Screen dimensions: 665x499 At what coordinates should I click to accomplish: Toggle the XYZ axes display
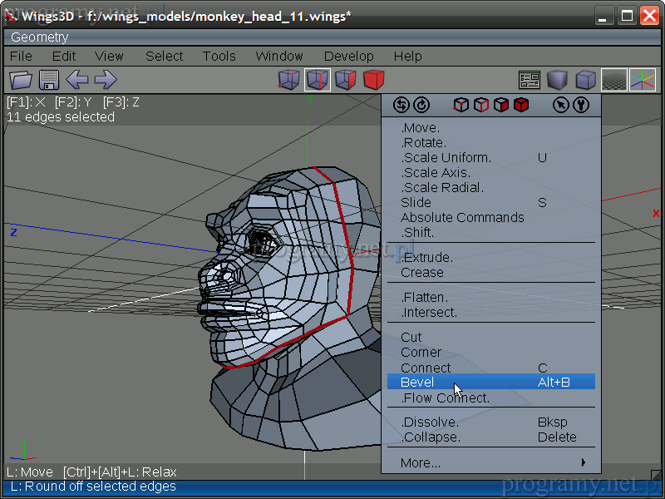coord(642,80)
